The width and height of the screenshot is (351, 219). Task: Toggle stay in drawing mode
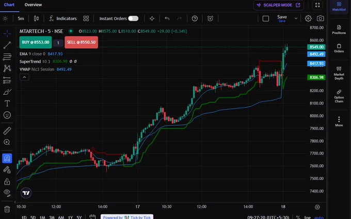7,170
